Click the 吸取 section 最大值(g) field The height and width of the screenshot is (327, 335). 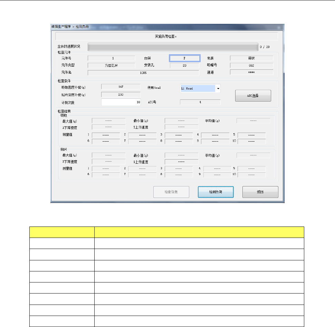tap(108, 121)
